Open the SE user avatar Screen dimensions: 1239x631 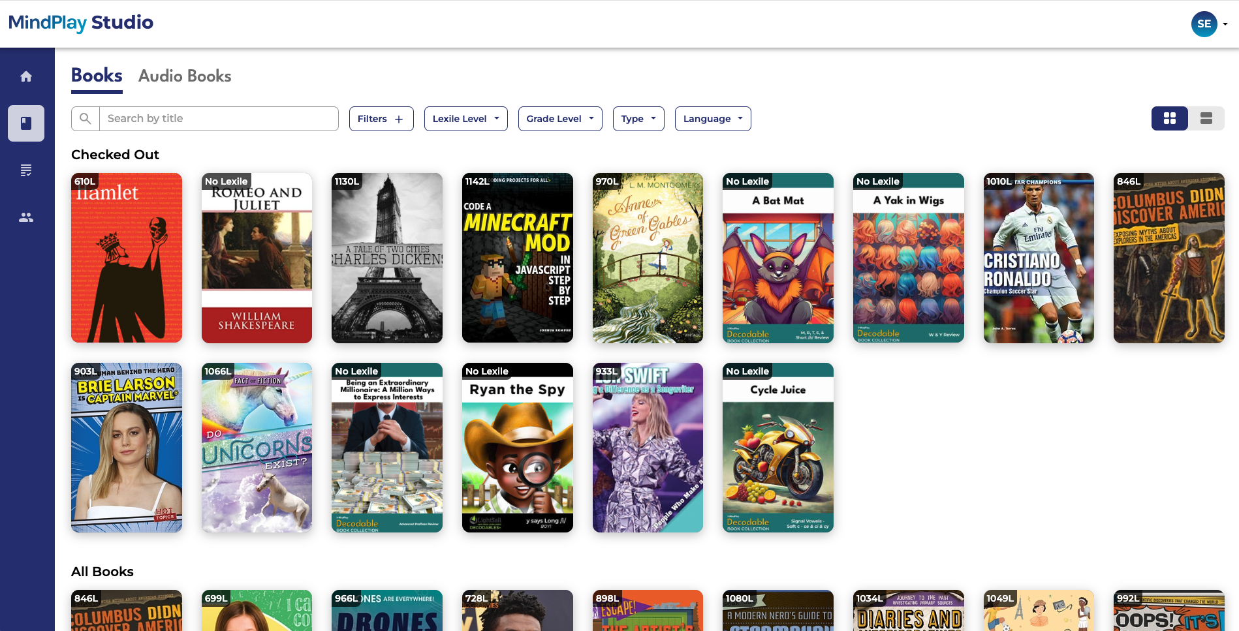1204,24
